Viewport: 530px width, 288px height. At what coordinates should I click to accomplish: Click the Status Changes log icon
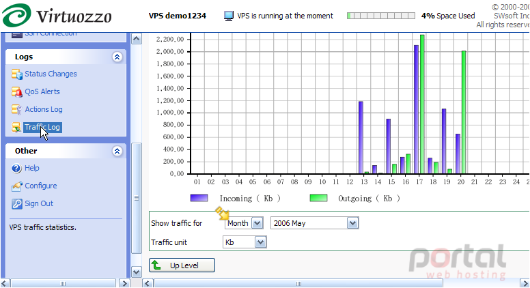16,74
